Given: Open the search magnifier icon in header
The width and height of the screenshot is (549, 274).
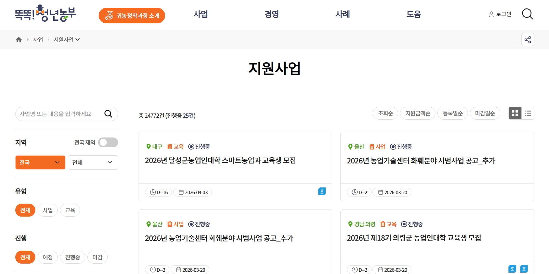Looking at the screenshot, I should tap(527, 14).
